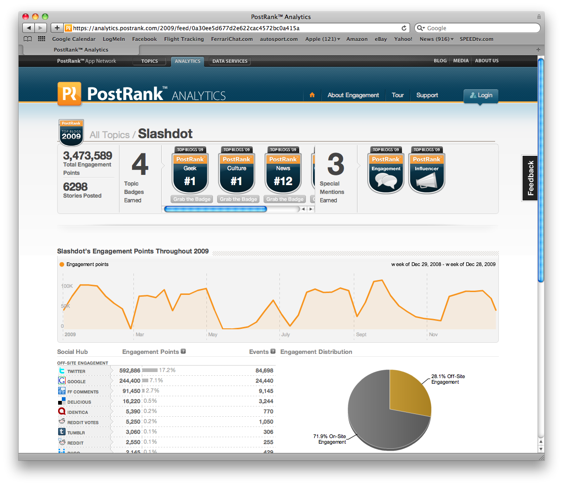Click the PostRank logo icon
Viewport: 563px width, 486px height.
(x=69, y=93)
